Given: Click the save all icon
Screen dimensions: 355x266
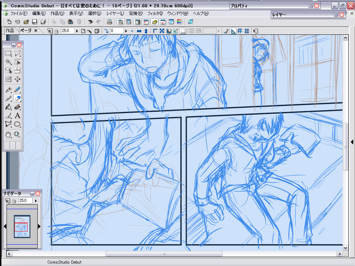Looking at the screenshot, I should click(43, 22).
